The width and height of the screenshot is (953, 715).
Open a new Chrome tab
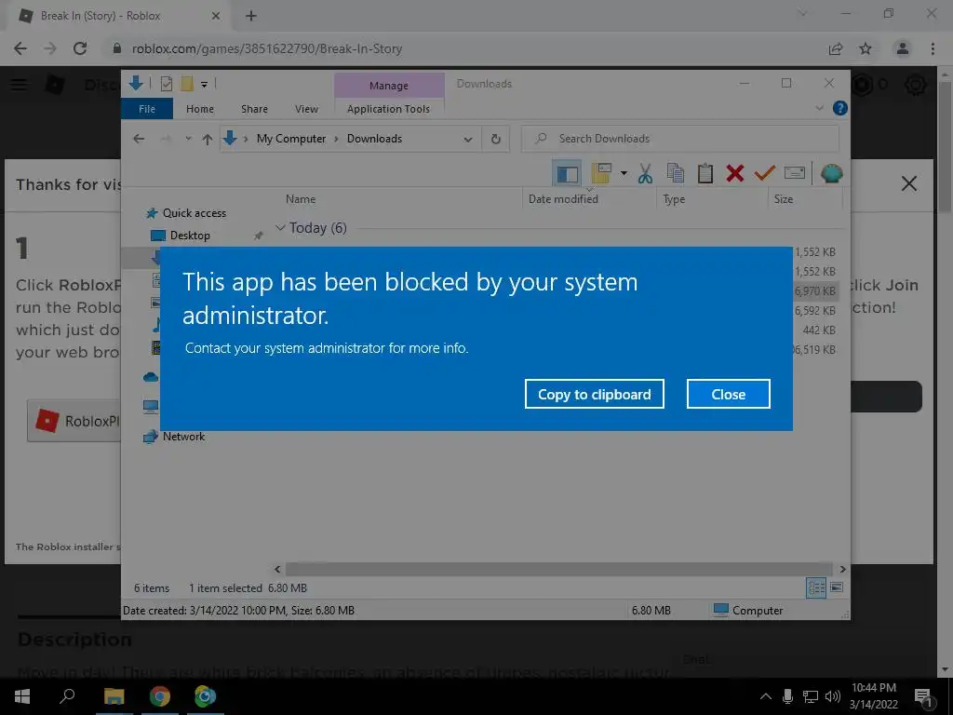pos(251,16)
